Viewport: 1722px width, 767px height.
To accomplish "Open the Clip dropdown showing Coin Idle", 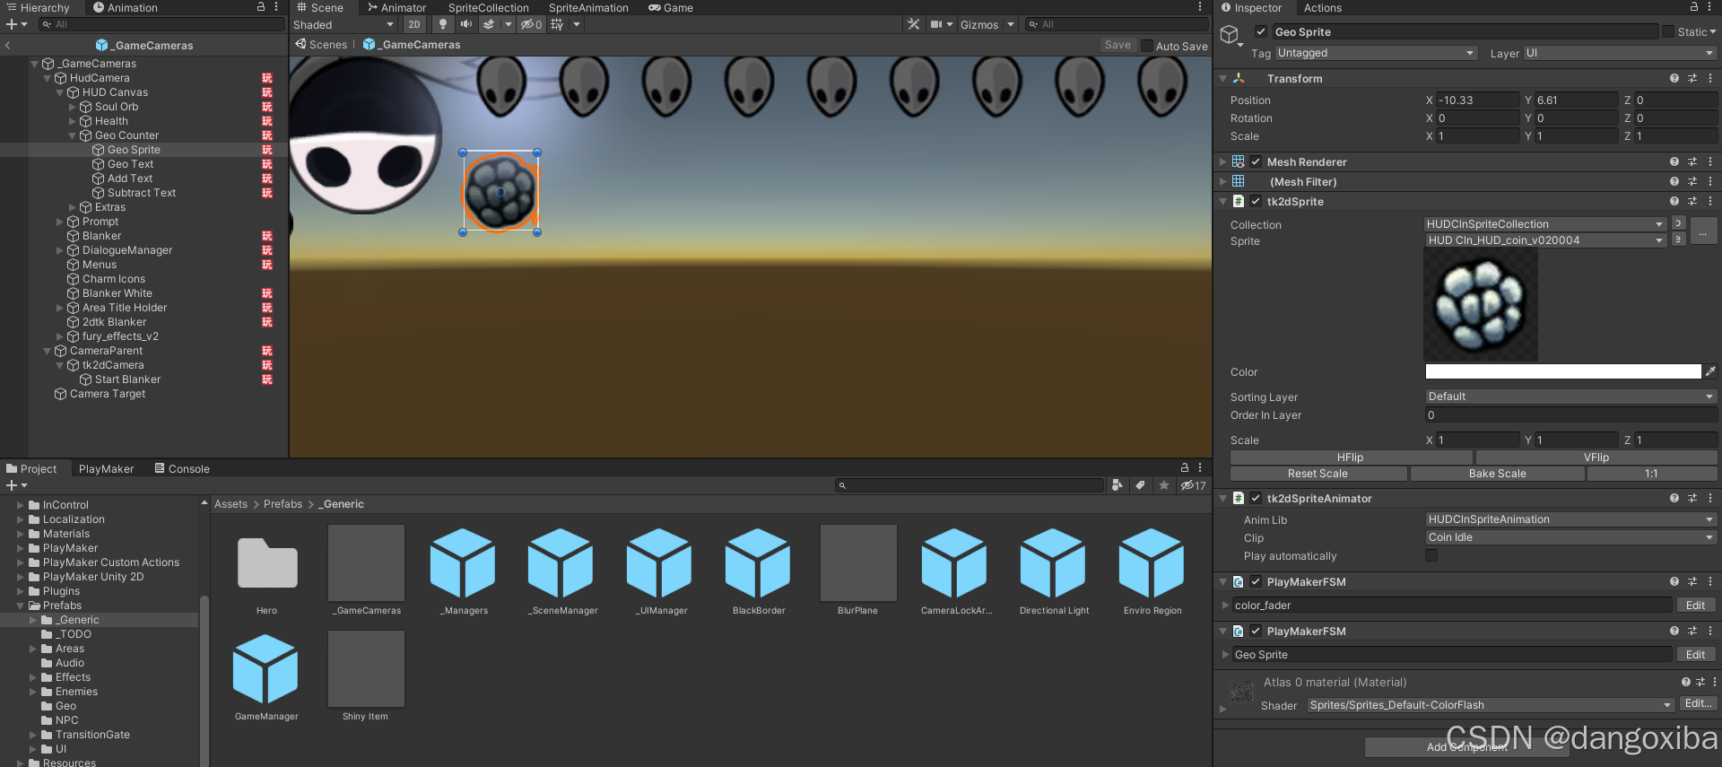I will [1570, 537].
